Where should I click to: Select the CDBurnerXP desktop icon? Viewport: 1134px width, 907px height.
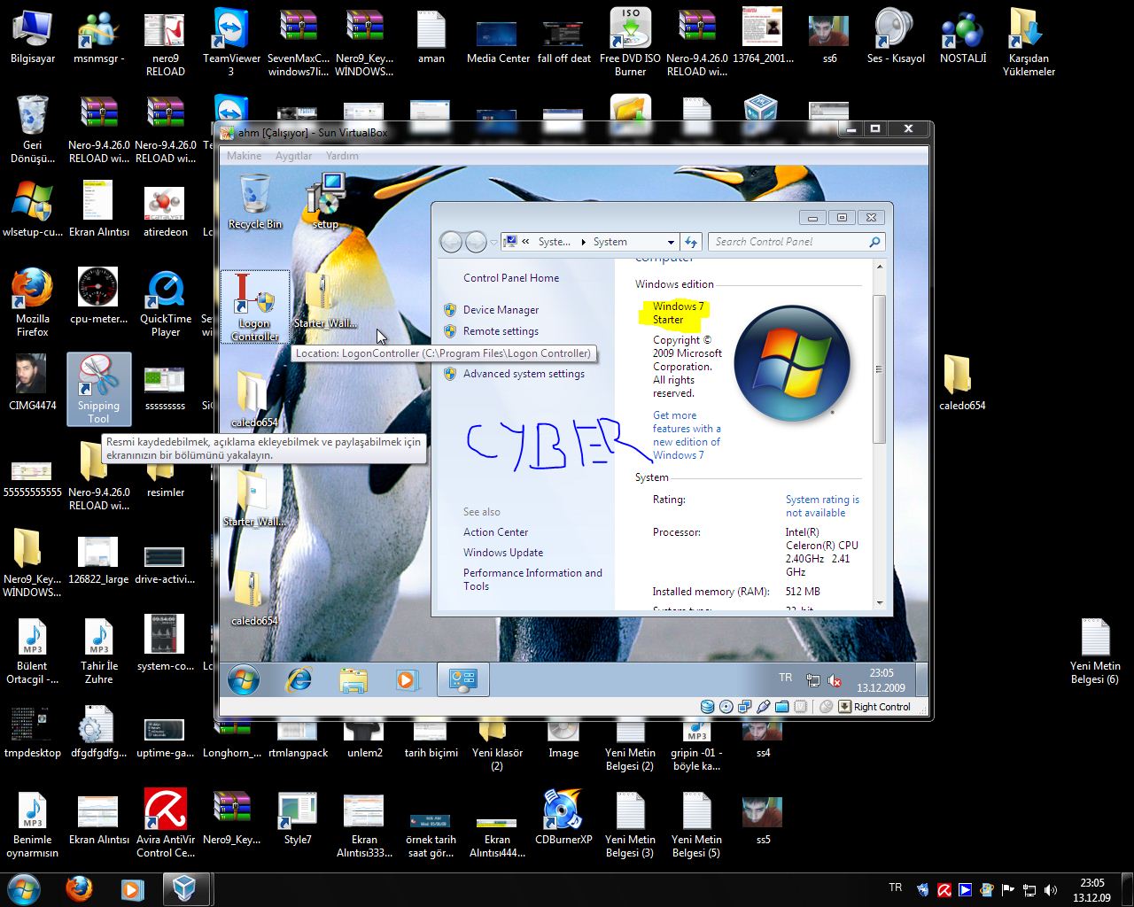click(x=563, y=816)
